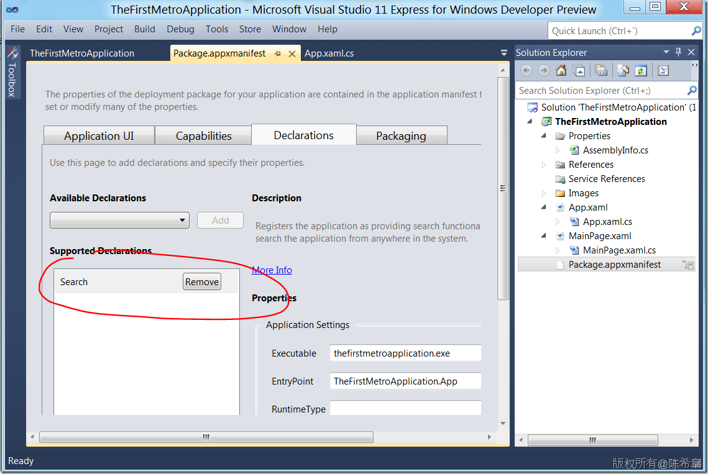Click manifest editor horizontal scrollbar thumb
This screenshot has width=708, height=474.
point(206,437)
